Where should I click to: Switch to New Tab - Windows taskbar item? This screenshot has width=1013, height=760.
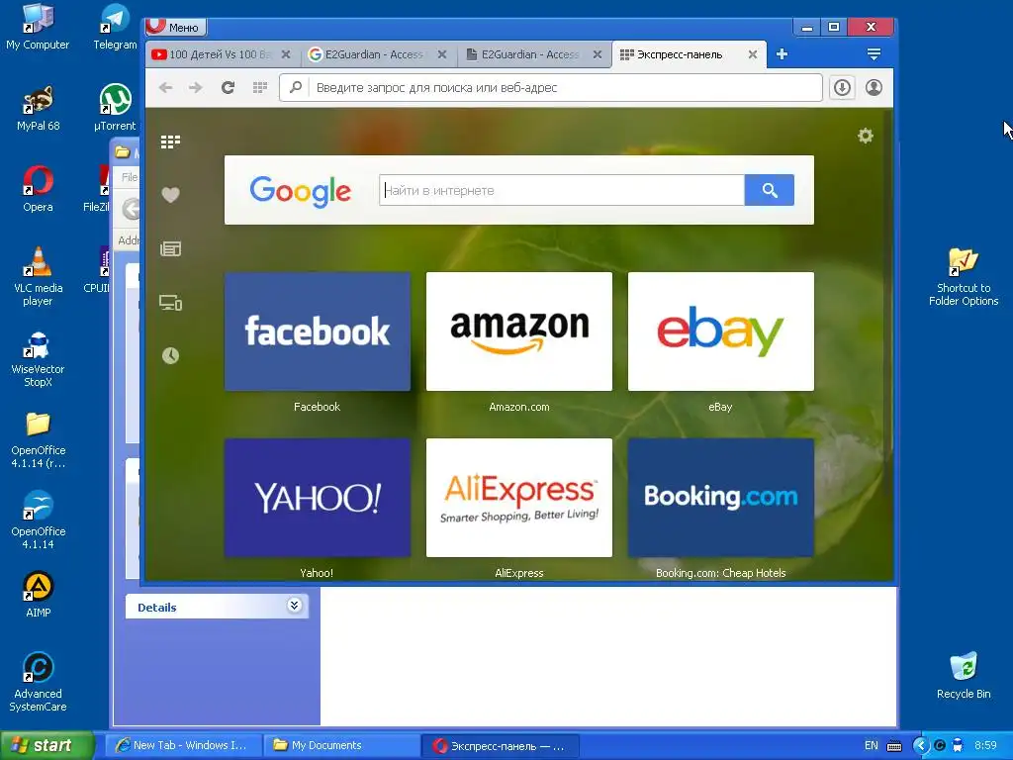(183, 745)
